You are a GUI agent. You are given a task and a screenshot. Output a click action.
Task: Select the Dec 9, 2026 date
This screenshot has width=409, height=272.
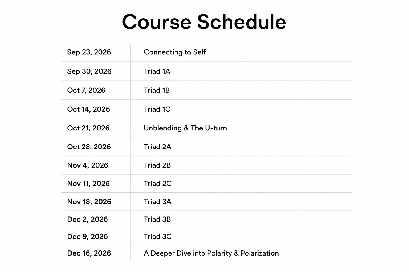coord(87,236)
